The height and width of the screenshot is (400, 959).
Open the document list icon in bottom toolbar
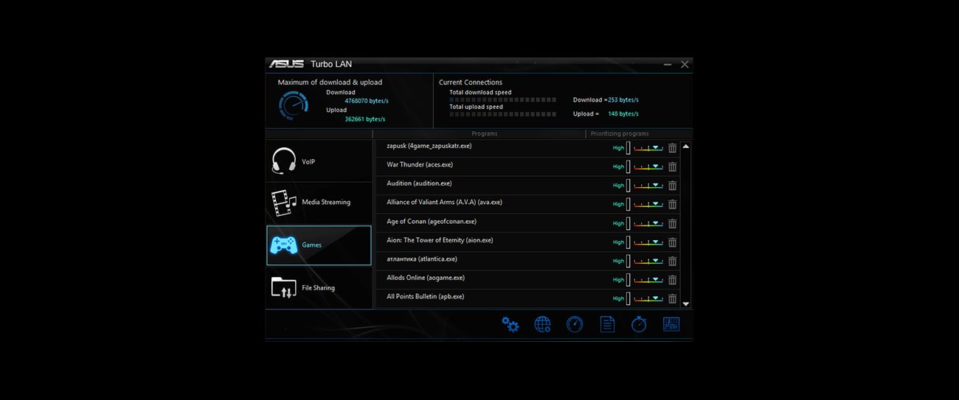tap(607, 324)
